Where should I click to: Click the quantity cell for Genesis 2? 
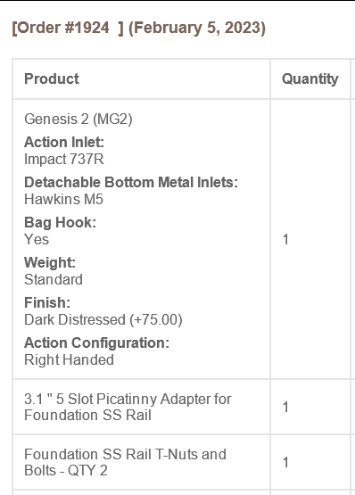pyautogui.click(x=310, y=239)
